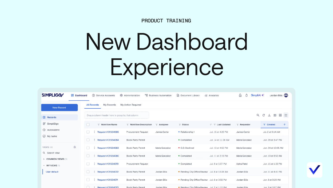Open row menu for Request # 01554084

[94, 140]
